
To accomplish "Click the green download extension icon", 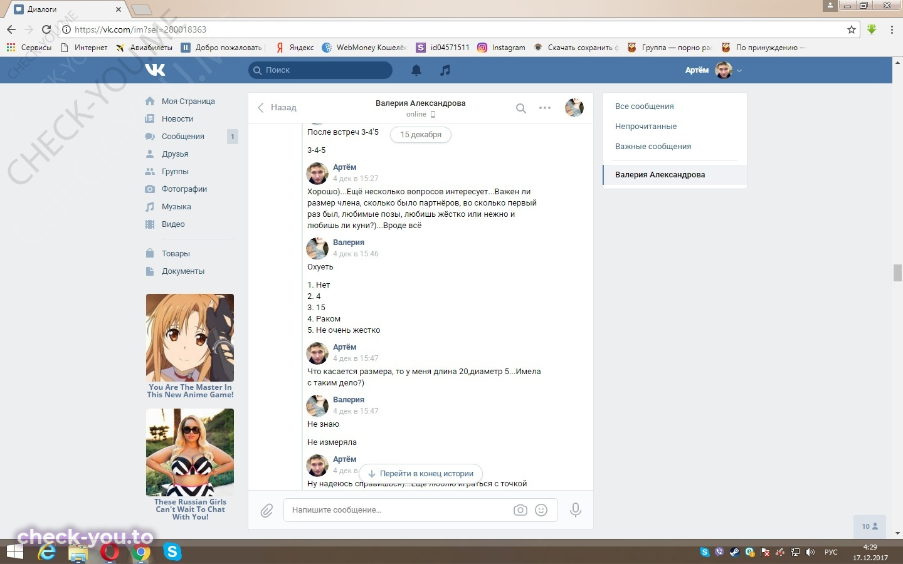I will pyautogui.click(x=872, y=29).
